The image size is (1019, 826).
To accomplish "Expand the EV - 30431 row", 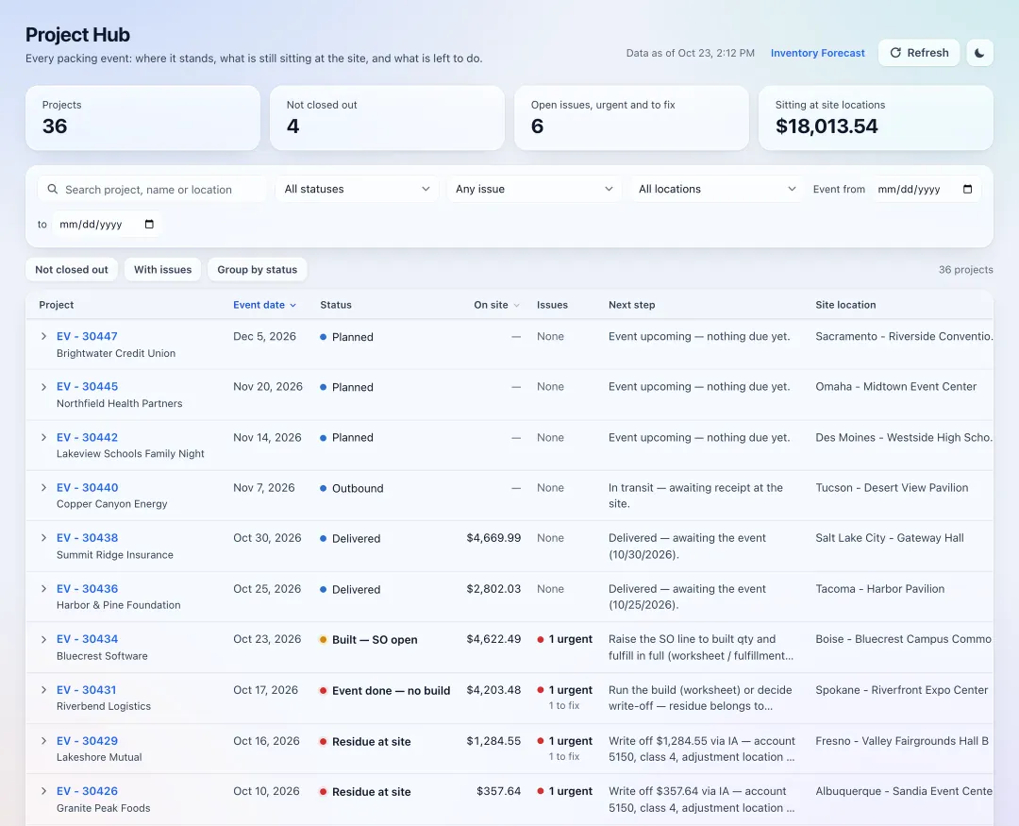I will pos(43,690).
